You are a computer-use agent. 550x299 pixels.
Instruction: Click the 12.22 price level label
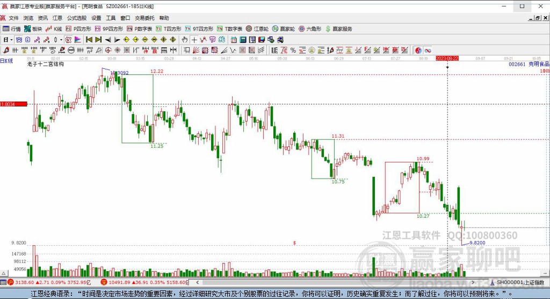tap(157, 72)
